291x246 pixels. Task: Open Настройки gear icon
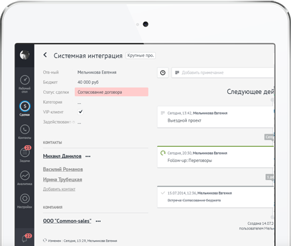pyautogui.click(x=25, y=198)
